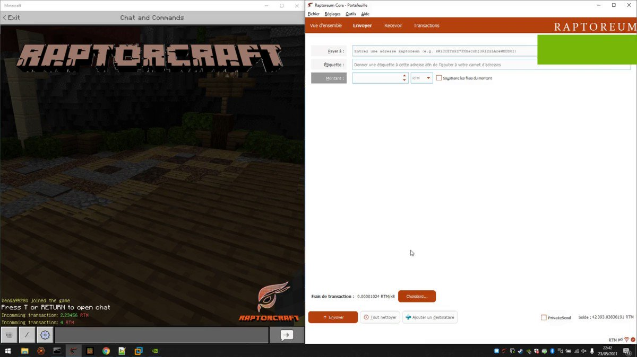637x357 pixels.
Task: Open chat settings gear icon
Action: [45, 335]
